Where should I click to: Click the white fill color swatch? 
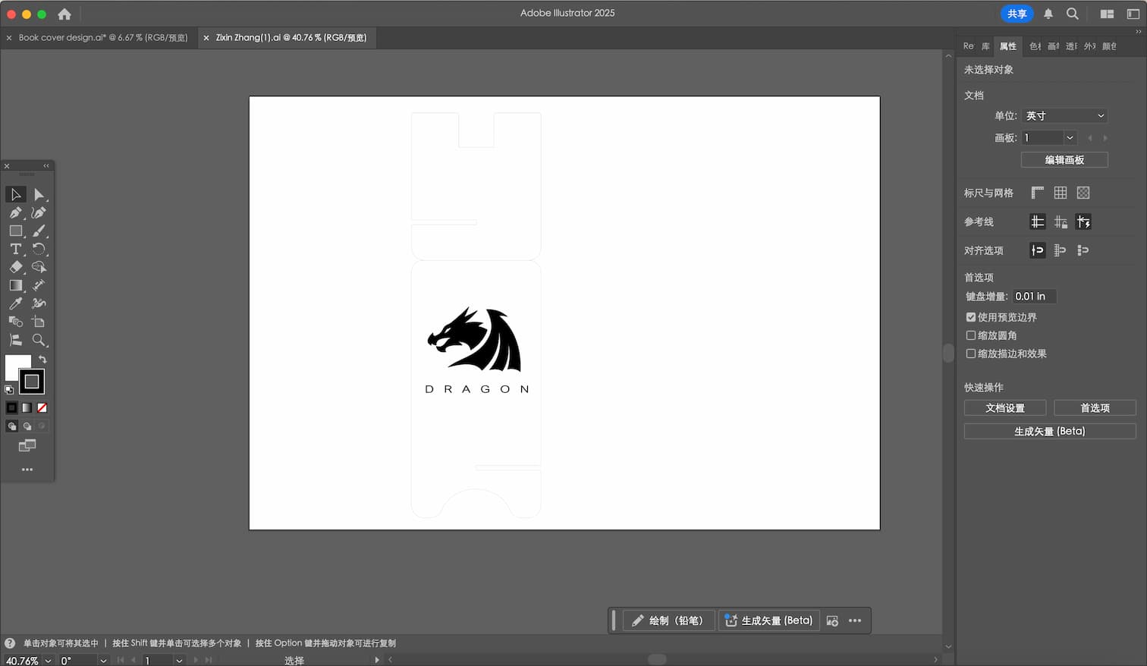(x=16, y=366)
